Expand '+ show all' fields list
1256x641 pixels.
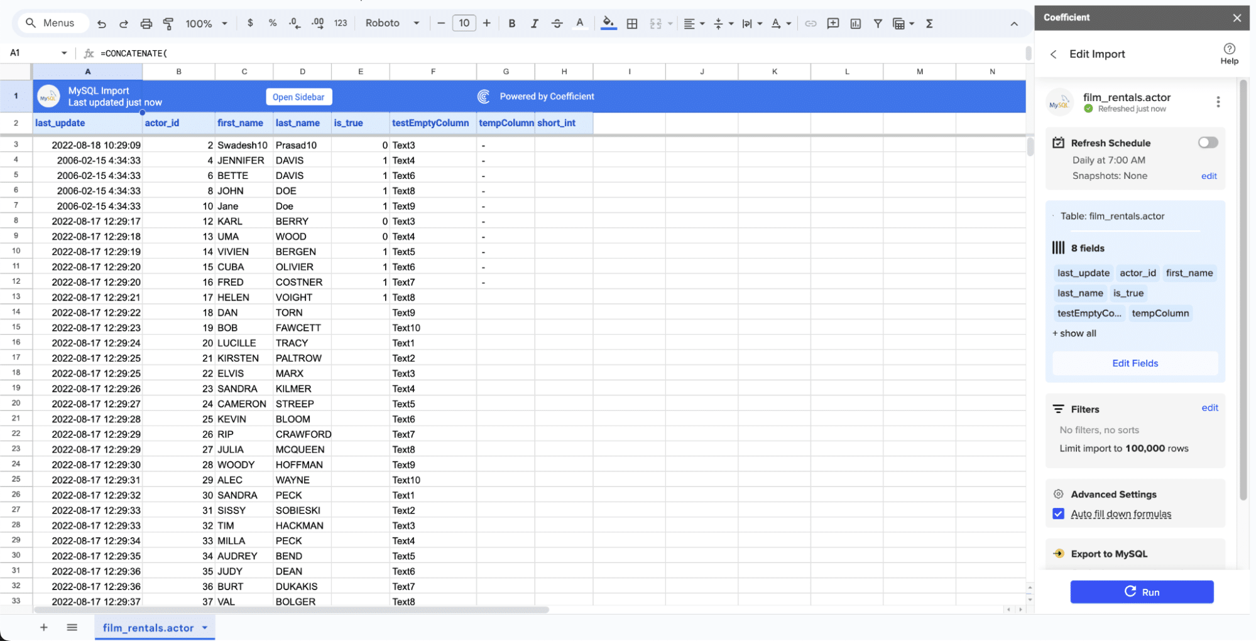pos(1074,333)
